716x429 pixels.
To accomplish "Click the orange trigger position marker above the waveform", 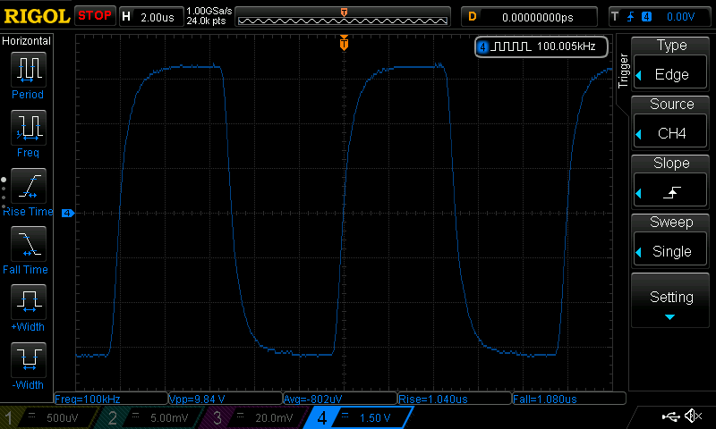I will (x=344, y=43).
